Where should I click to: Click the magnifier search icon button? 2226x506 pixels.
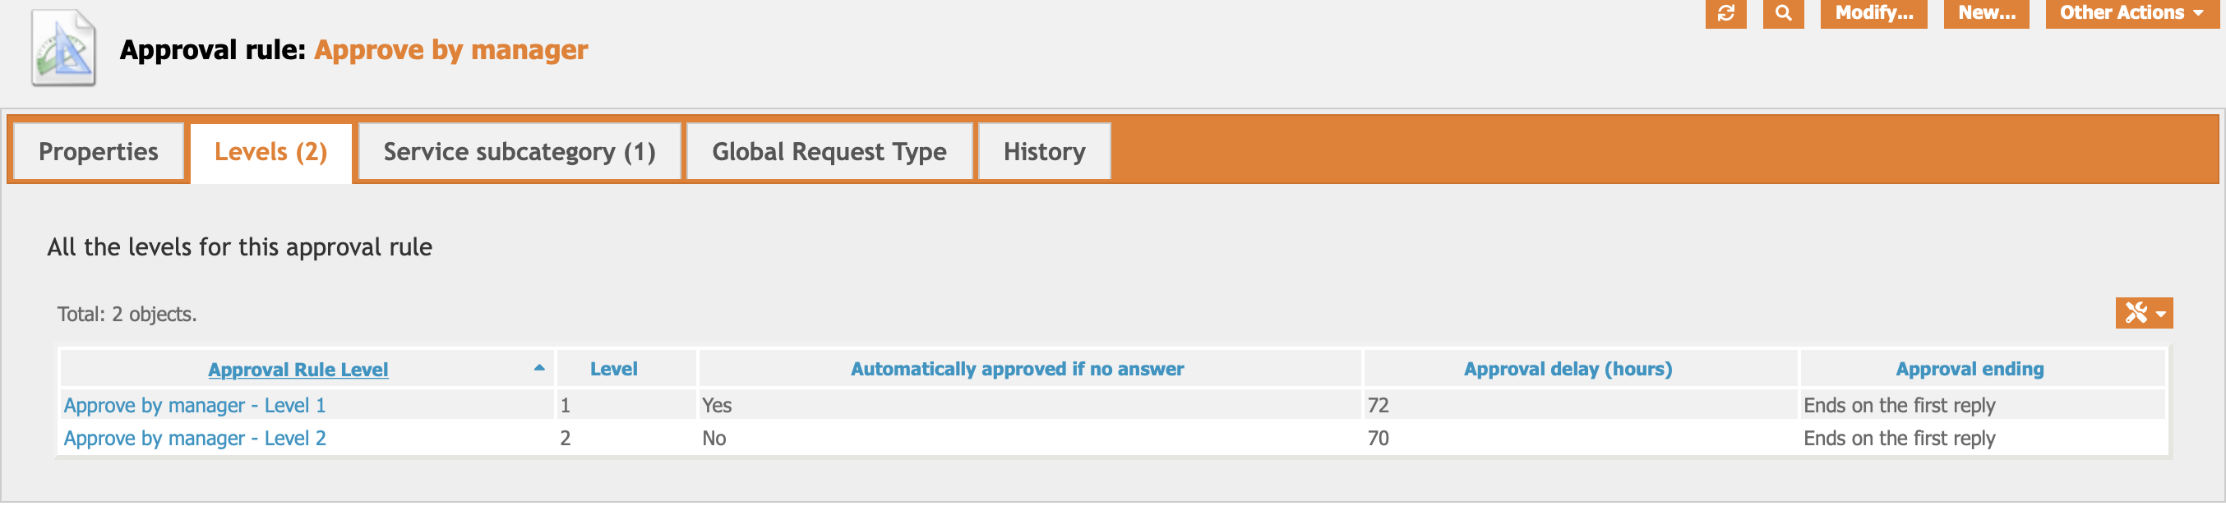[x=1783, y=13]
